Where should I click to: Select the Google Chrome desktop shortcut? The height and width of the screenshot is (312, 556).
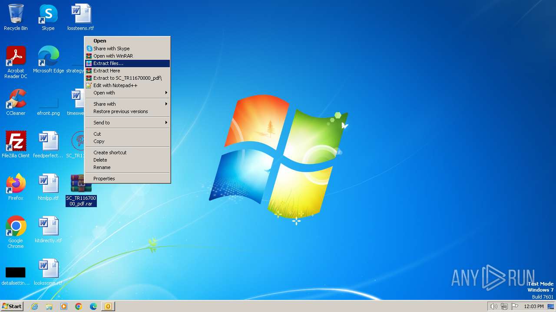pyautogui.click(x=16, y=232)
